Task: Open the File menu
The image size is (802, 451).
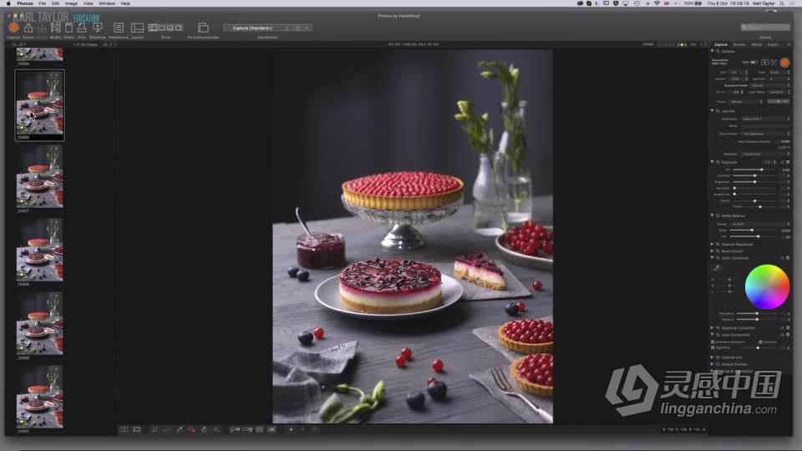Action: (42, 3)
